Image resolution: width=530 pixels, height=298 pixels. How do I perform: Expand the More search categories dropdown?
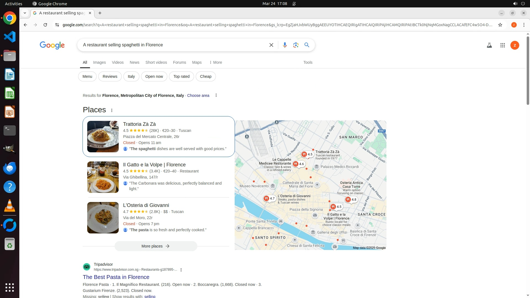click(216, 62)
